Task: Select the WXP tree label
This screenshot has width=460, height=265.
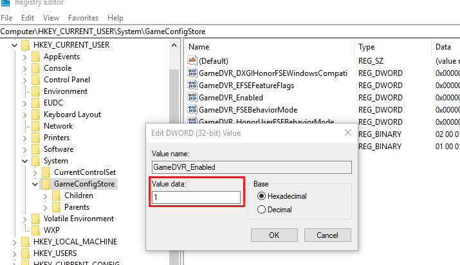Action: click(51, 230)
